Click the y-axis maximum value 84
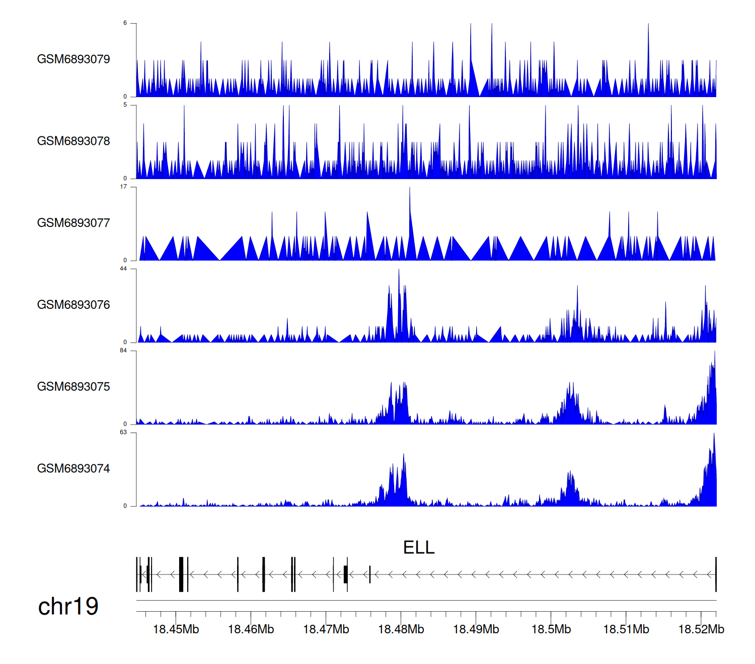This screenshot has height=664, width=755. pyautogui.click(x=123, y=351)
